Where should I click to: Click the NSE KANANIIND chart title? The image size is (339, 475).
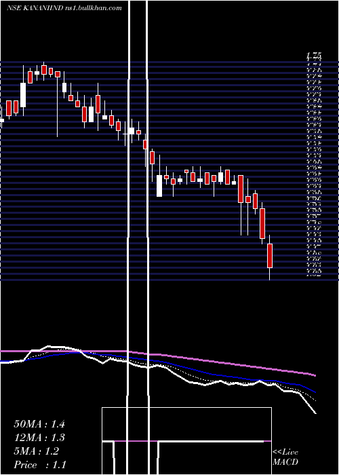(x=35, y=8)
